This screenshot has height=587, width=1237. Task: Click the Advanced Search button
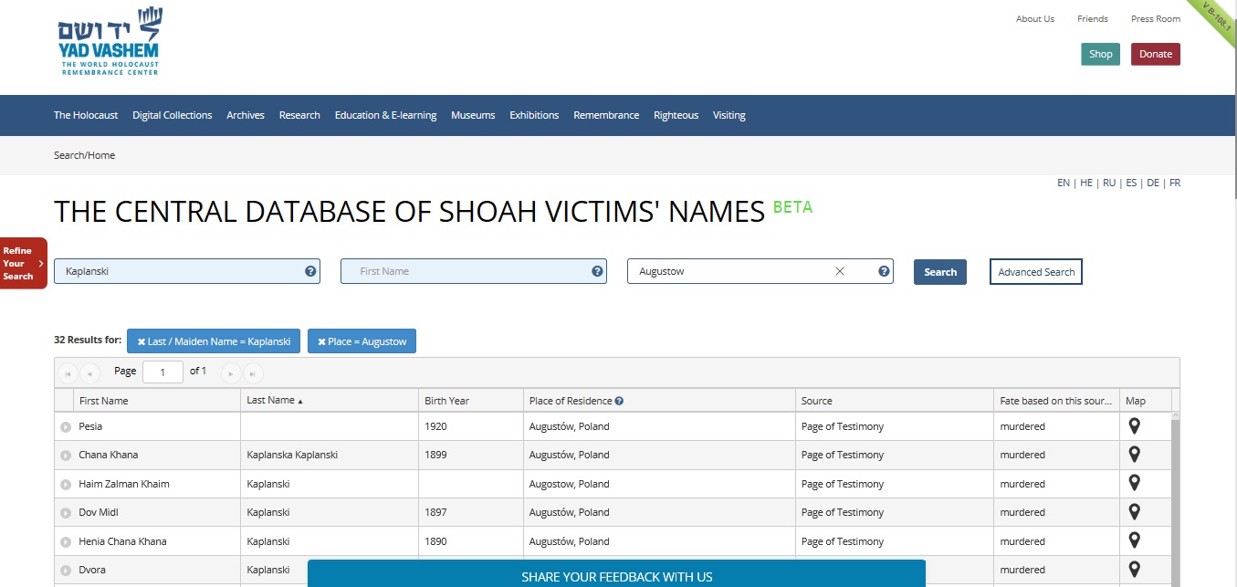pyautogui.click(x=1035, y=272)
